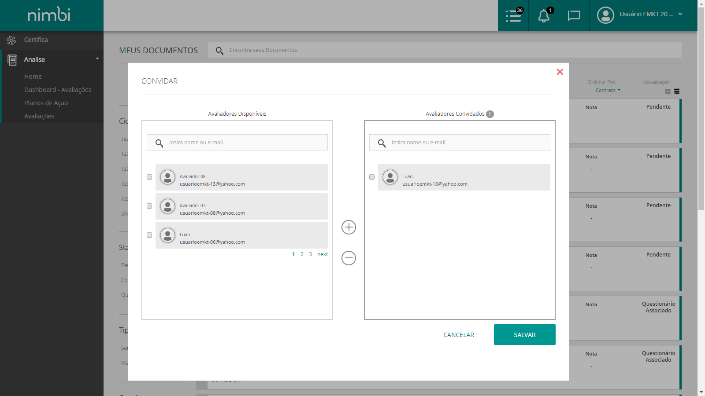The width and height of the screenshot is (705, 396).
Task: Click the SALVAR button
Action: click(x=525, y=335)
